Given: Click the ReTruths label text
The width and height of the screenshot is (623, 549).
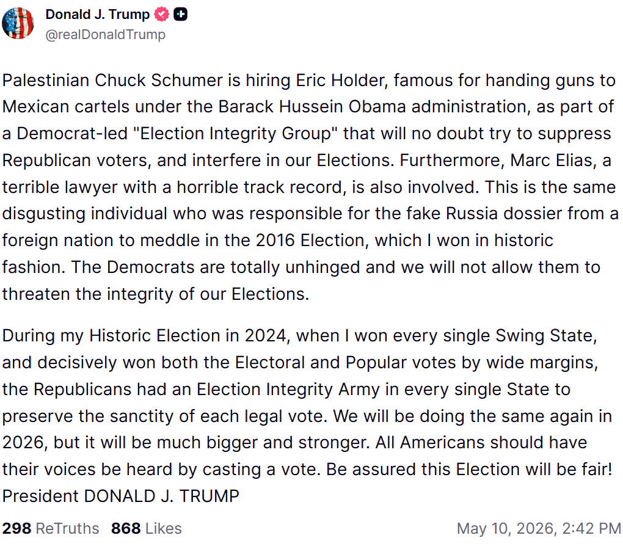Looking at the screenshot, I should tap(68, 529).
